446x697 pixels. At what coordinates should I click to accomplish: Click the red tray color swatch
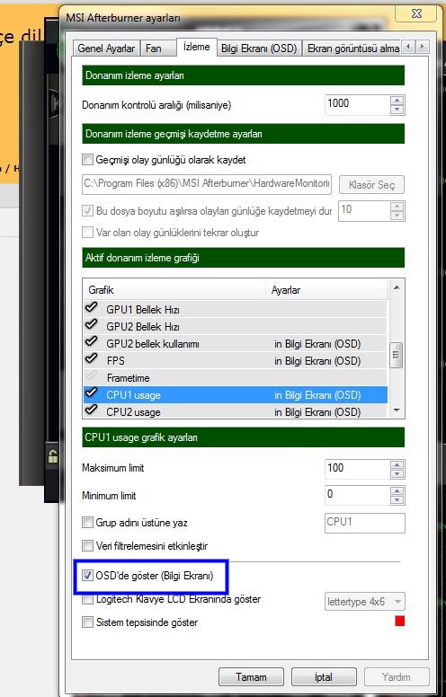[400, 621]
